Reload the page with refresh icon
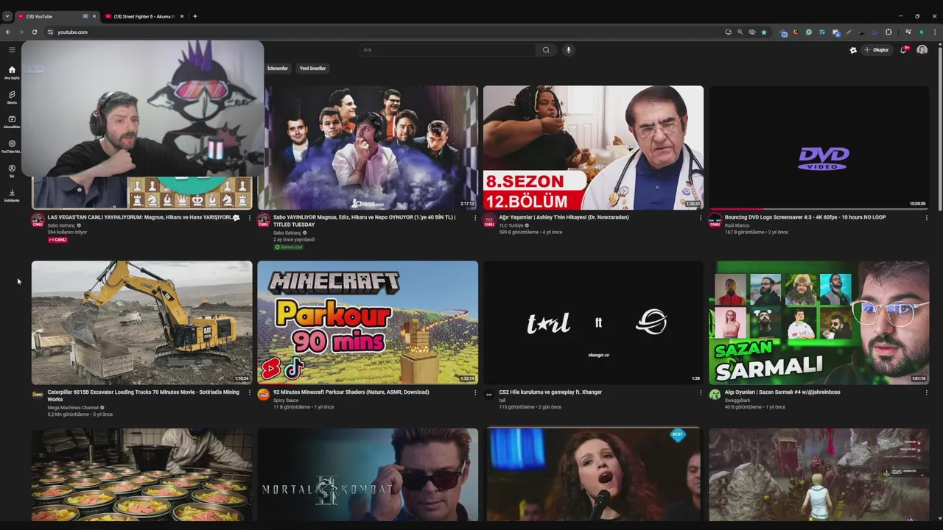The height and width of the screenshot is (530, 943). pos(34,32)
